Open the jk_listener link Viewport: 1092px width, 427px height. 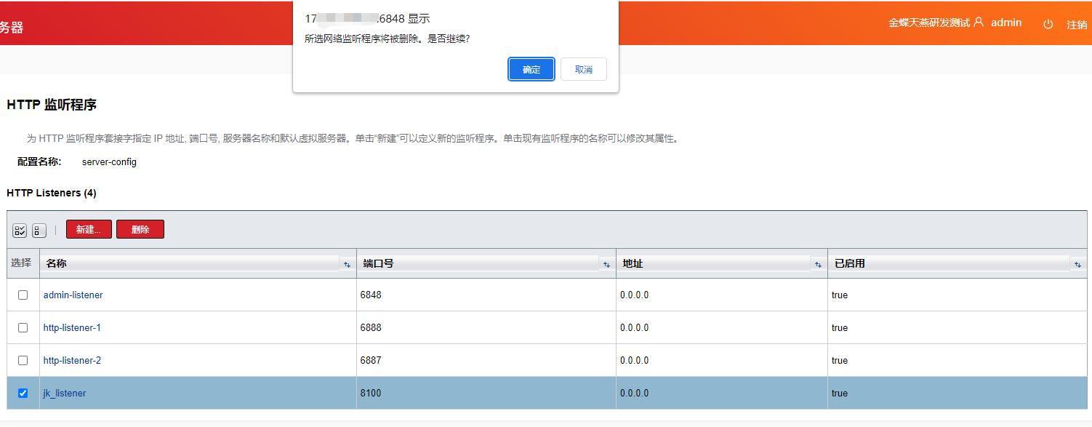65,394
